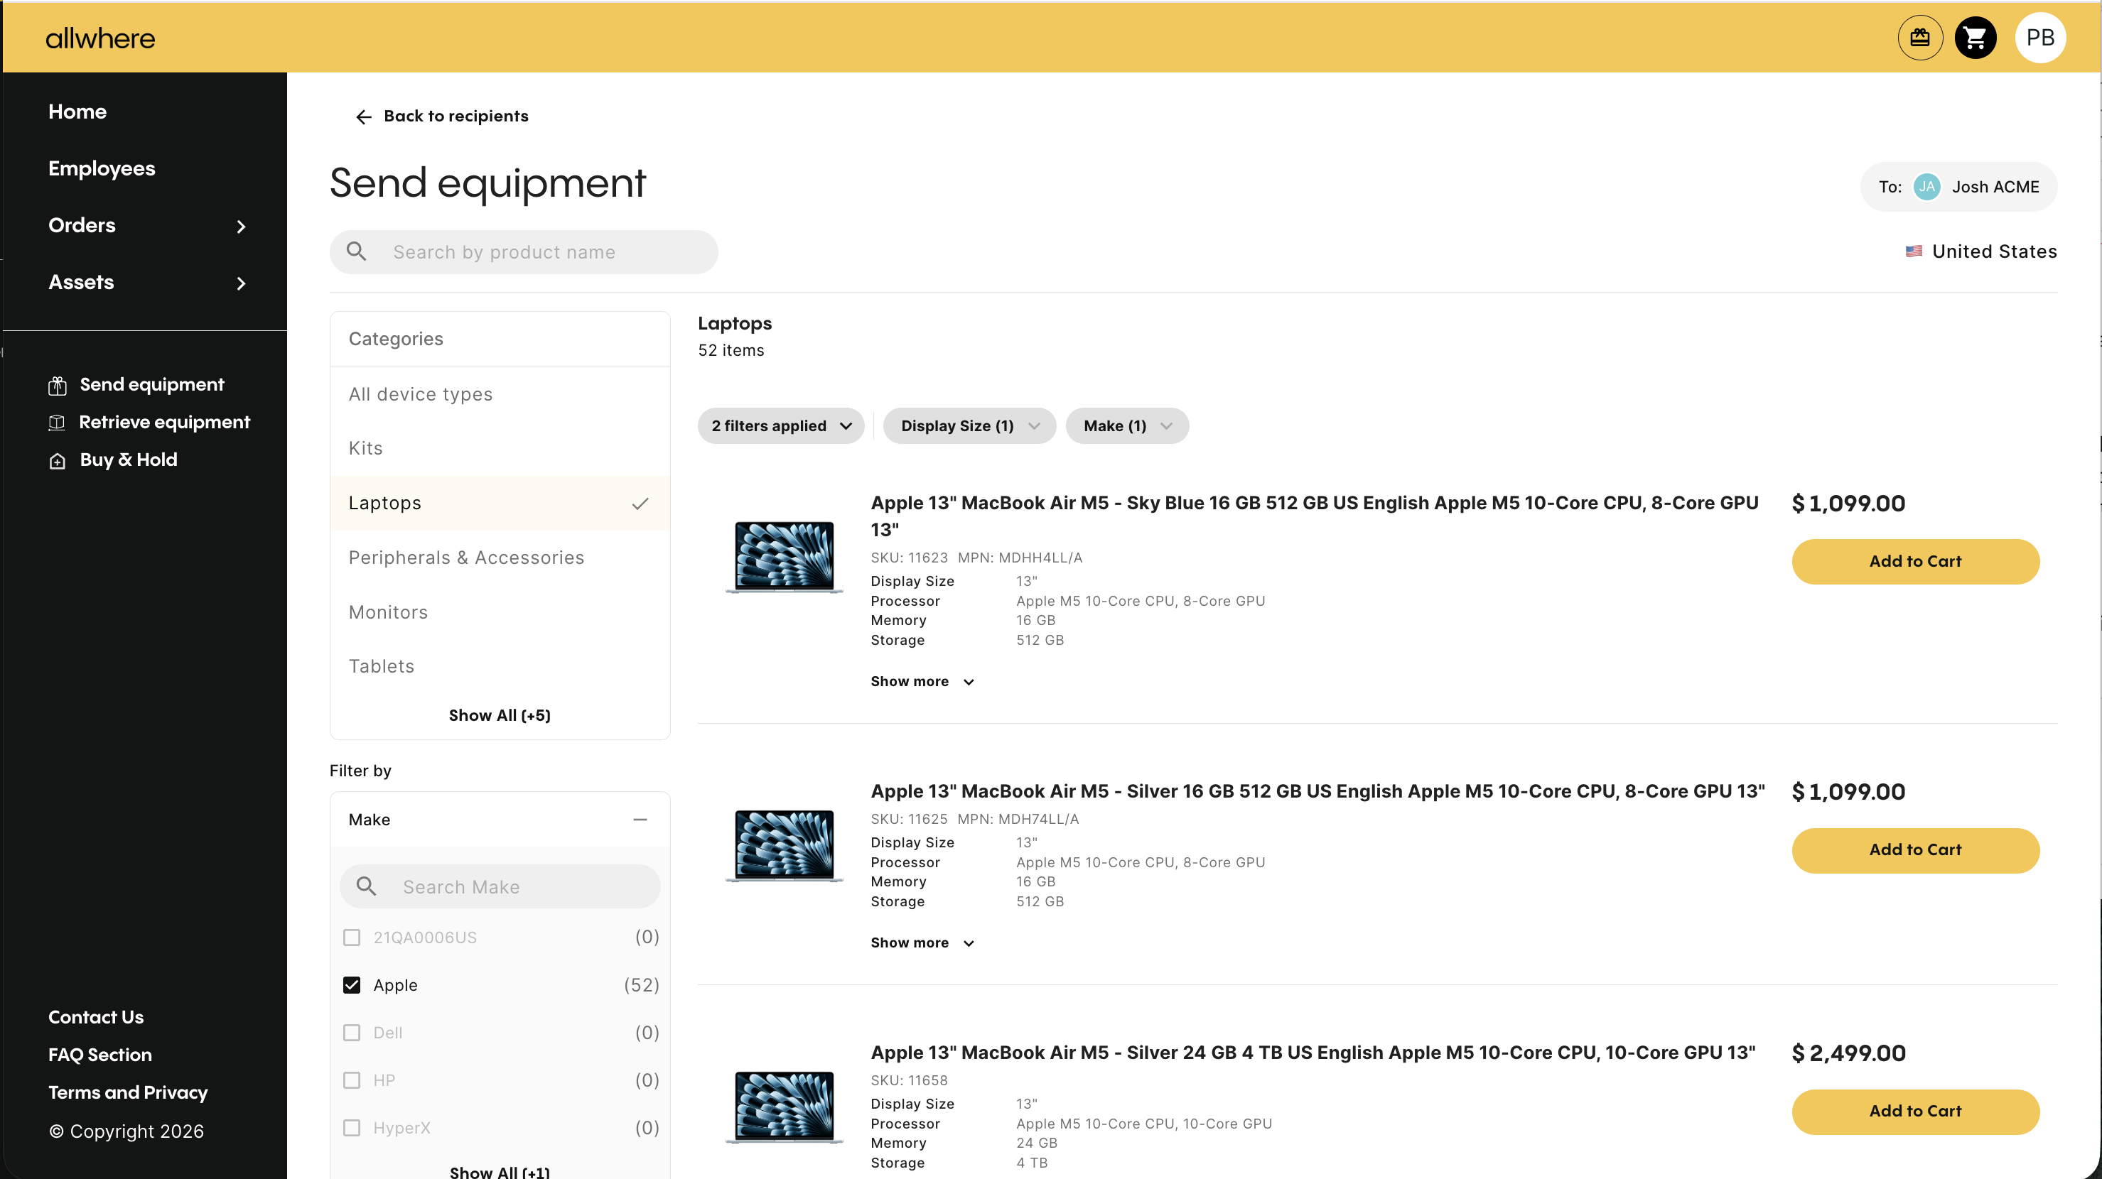Expand the Assets sidebar submenu chevron
The height and width of the screenshot is (1179, 2102).
click(241, 283)
